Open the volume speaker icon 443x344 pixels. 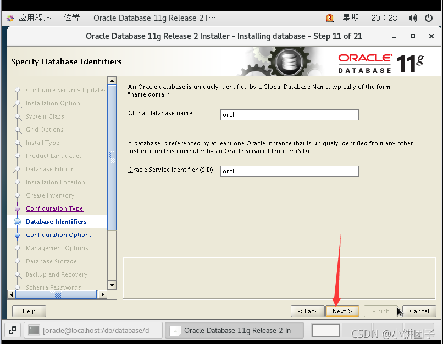click(x=412, y=18)
